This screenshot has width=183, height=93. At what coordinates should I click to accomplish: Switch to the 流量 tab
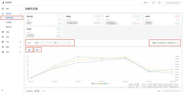click(37, 50)
